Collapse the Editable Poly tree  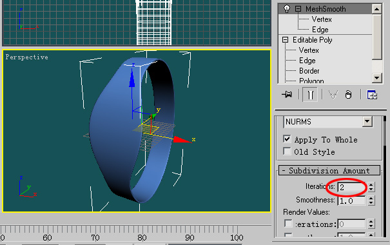point(286,40)
